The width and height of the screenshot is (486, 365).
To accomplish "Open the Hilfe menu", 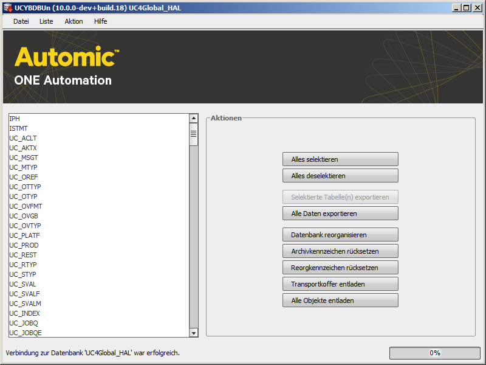I will click(101, 21).
